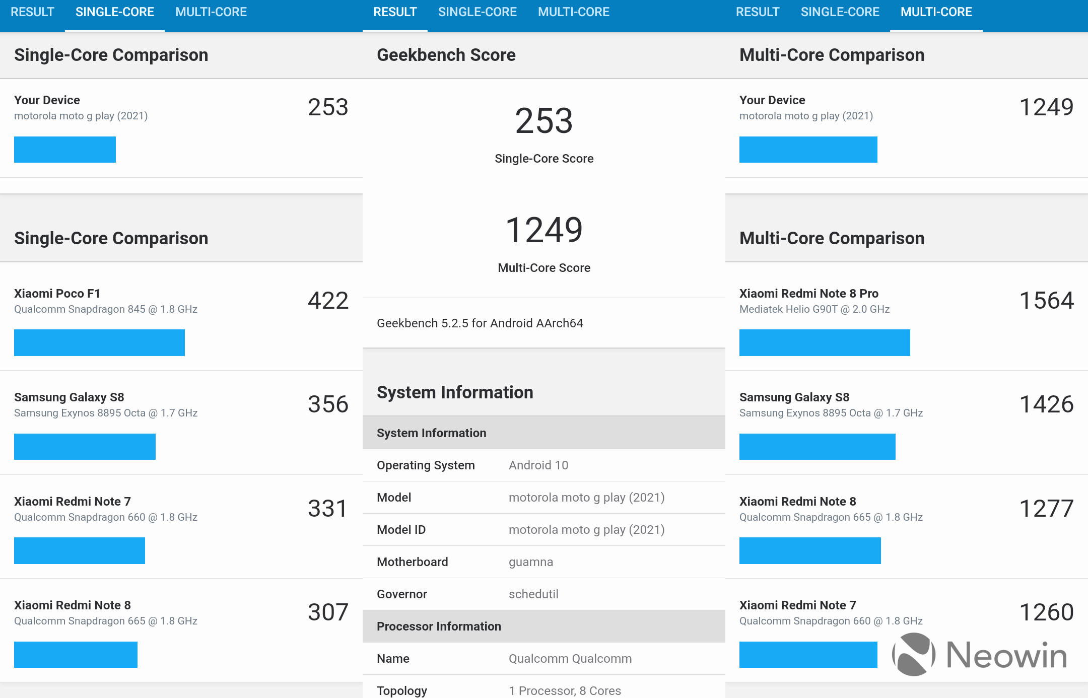Click RESULT tab in right panel

coord(757,12)
